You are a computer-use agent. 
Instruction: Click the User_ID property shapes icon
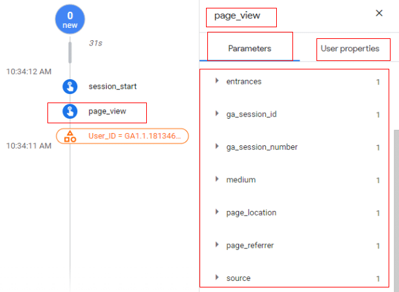tap(70, 136)
